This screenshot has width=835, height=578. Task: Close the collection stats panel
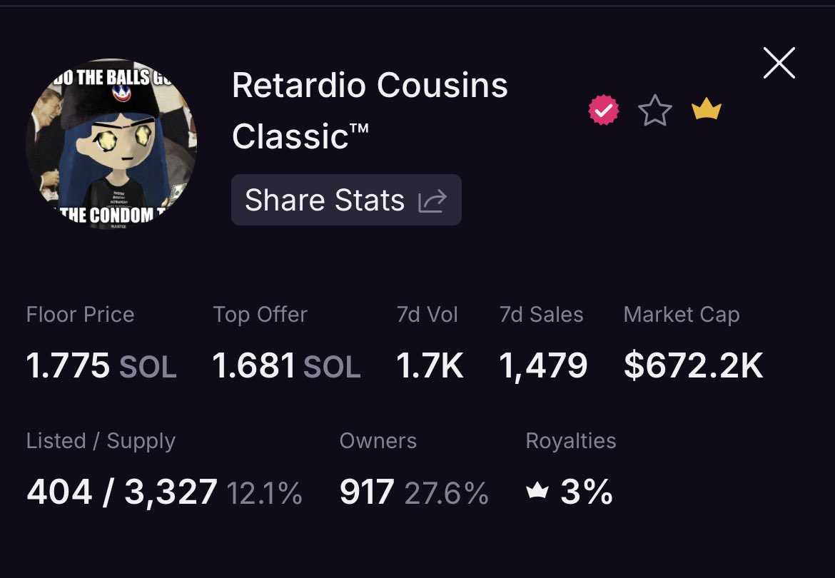(779, 63)
